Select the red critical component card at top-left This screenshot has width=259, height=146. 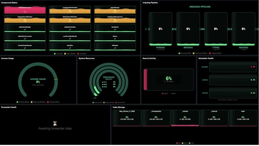coord(25,10)
